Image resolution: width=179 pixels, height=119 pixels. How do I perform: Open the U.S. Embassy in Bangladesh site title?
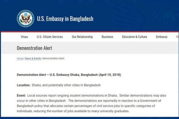(65, 19)
